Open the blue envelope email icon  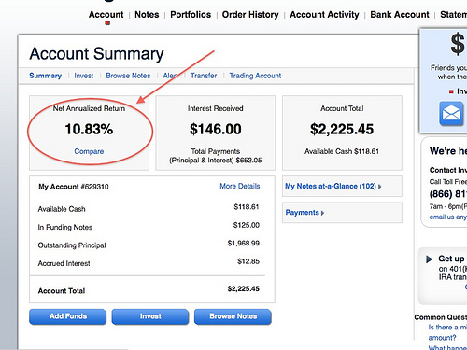451,113
